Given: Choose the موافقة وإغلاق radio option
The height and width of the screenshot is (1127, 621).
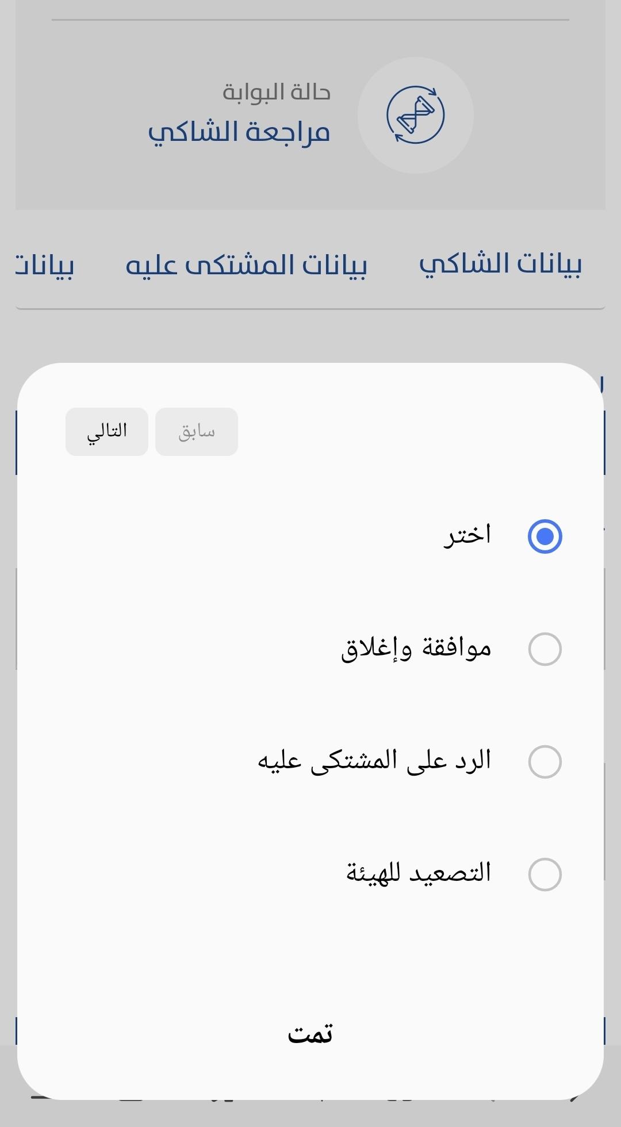Looking at the screenshot, I should 545,649.
